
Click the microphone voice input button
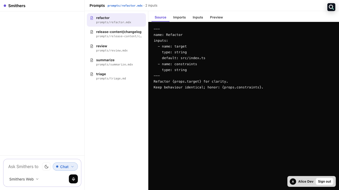point(73,179)
